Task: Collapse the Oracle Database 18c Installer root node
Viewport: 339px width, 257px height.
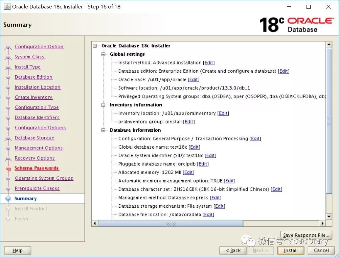Action: (95, 46)
